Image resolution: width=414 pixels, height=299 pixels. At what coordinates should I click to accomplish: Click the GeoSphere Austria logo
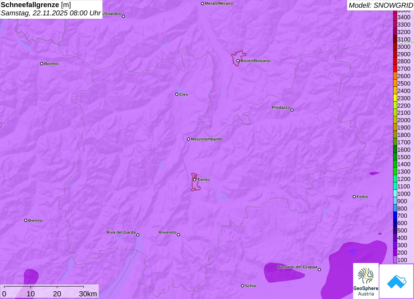pyautogui.click(x=366, y=281)
